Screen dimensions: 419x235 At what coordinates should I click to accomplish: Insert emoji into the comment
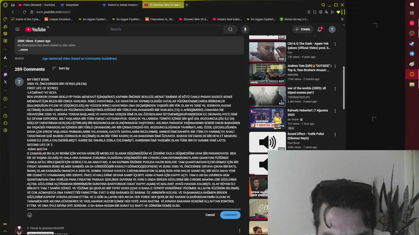point(30,215)
